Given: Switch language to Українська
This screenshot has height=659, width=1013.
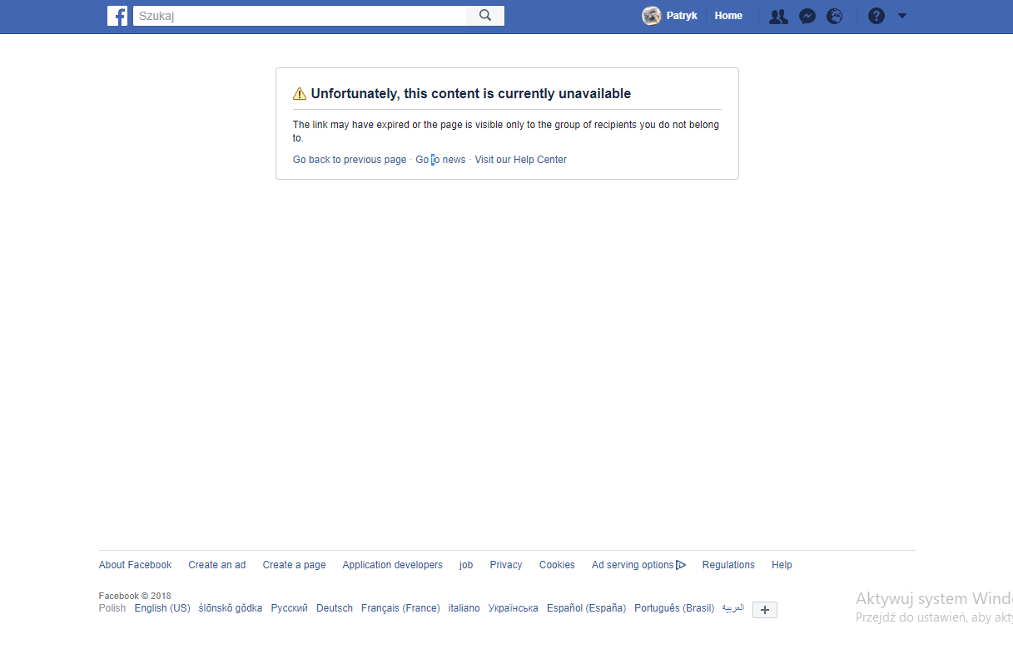Looking at the screenshot, I should 514,608.
